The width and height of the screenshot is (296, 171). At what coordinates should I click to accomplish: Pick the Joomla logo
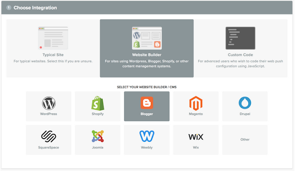click(98, 136)
